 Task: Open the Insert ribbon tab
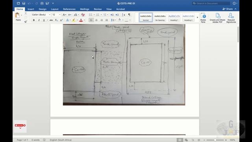point(31,9)
